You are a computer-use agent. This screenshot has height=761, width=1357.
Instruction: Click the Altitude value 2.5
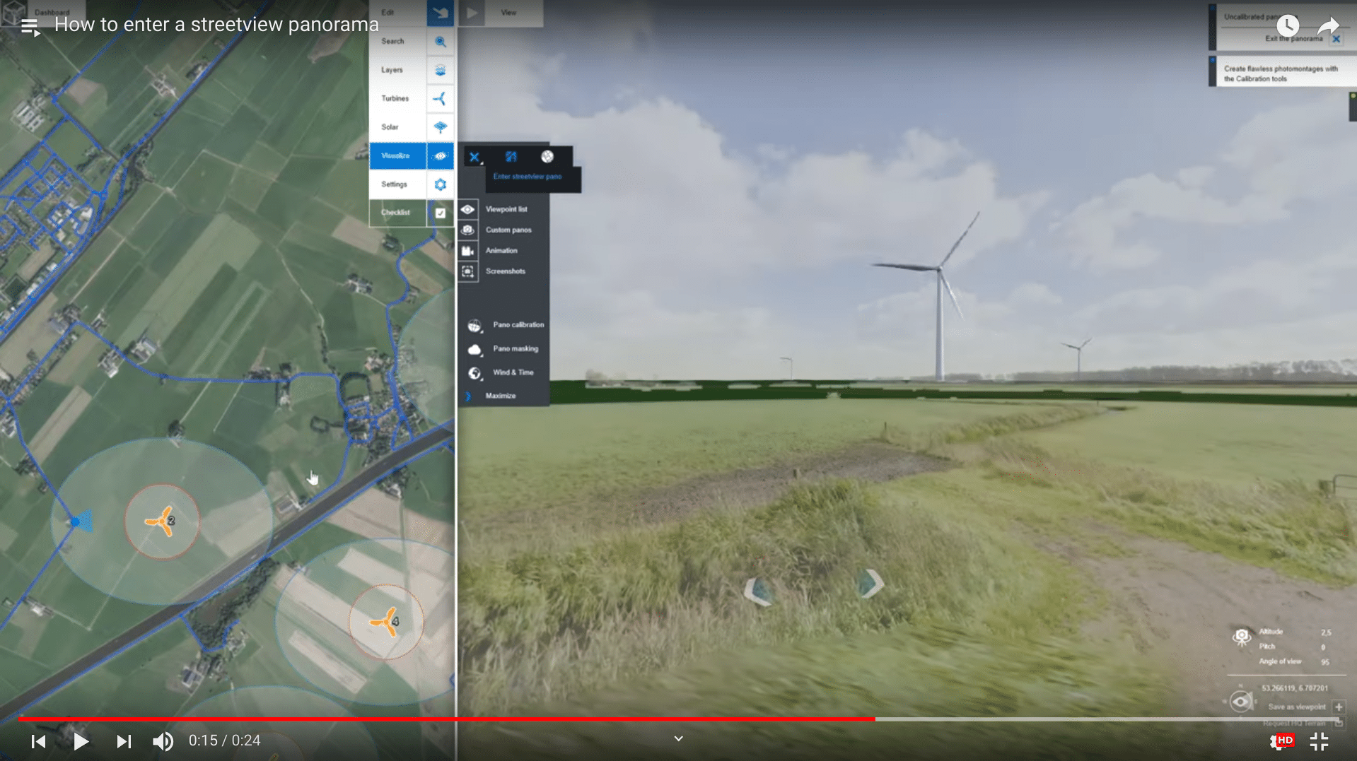(1326, 632)
